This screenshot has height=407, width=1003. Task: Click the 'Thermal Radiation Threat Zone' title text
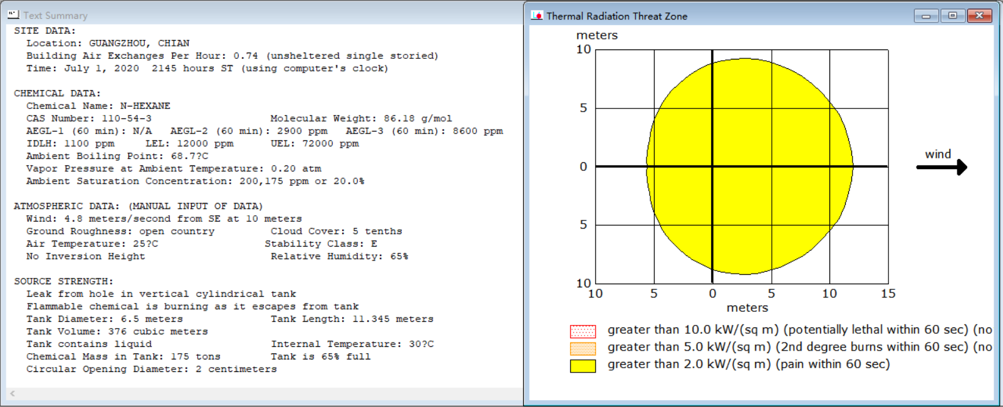point(616,16)
